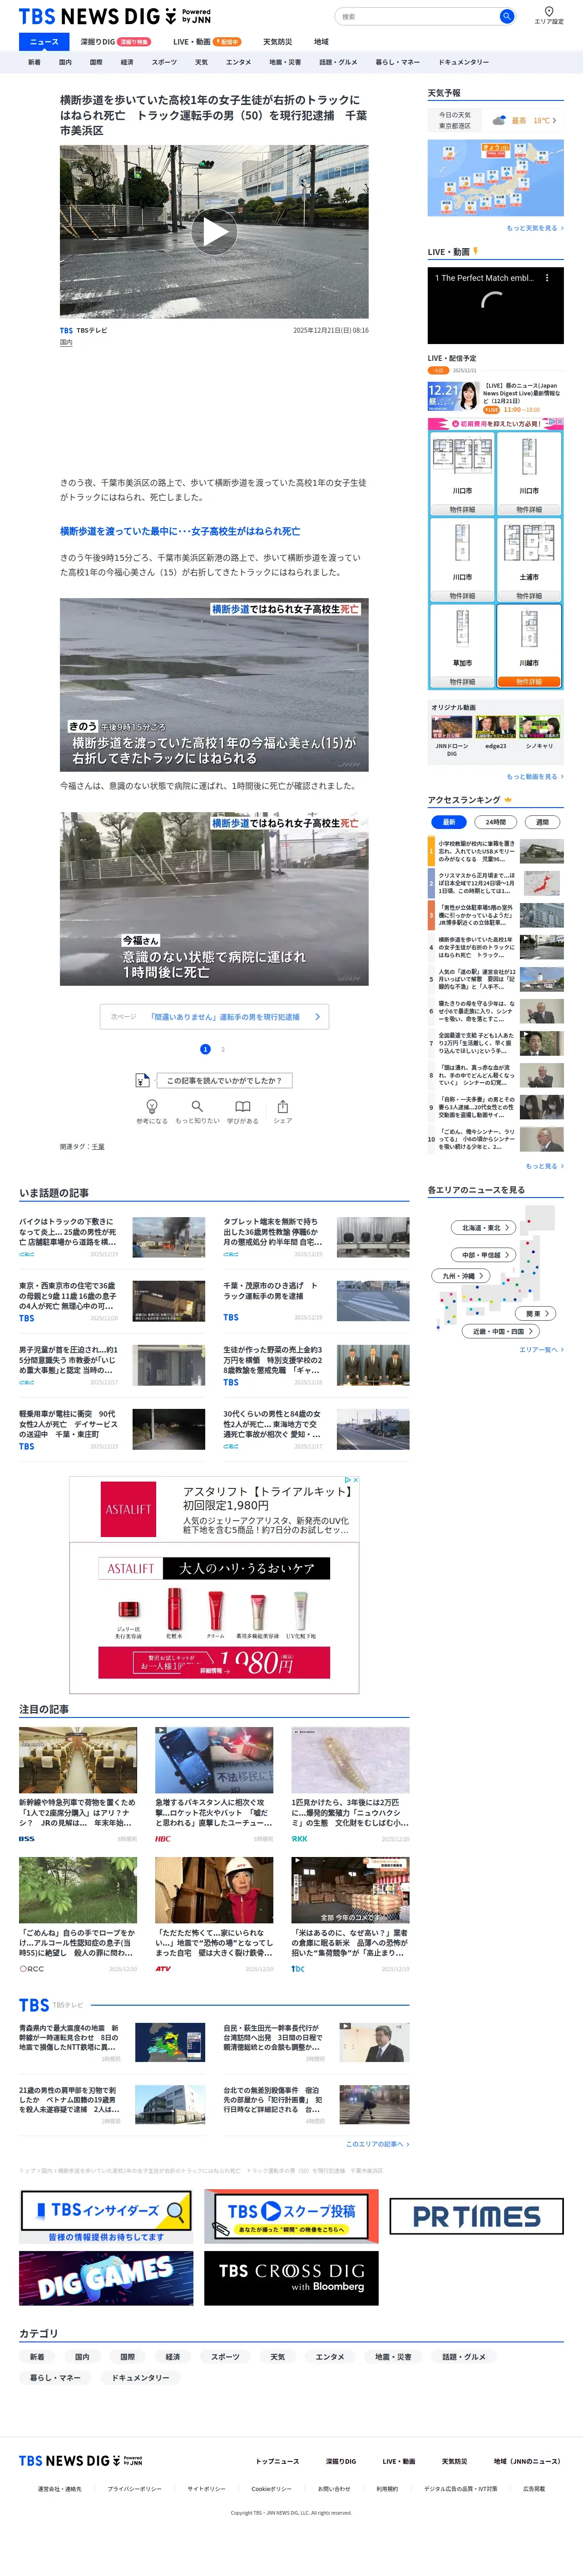
Task: Open ranking's もっと見る link
Action: 544,1166
